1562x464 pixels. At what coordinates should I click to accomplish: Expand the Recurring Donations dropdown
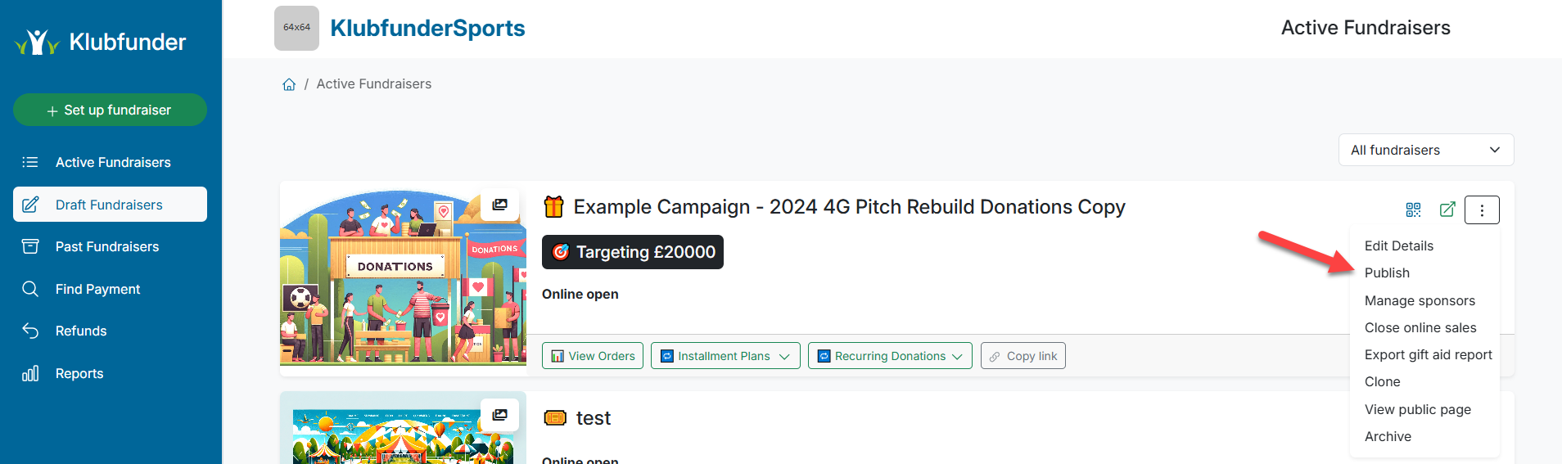889,356
